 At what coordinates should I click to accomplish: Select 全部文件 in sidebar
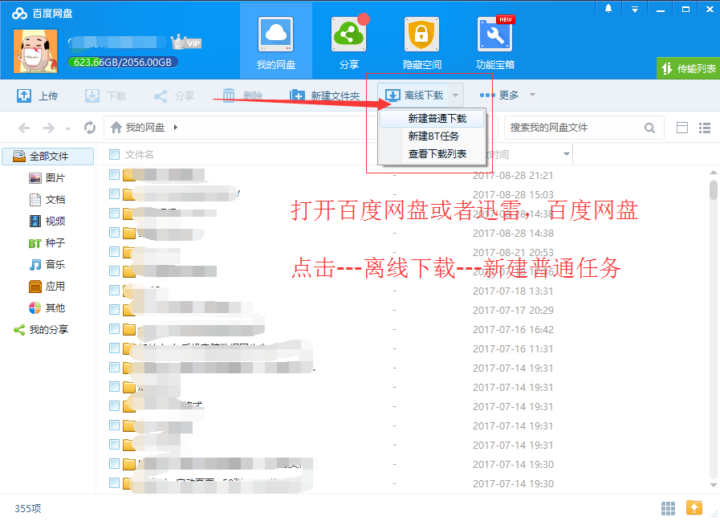tap(48, 157)
